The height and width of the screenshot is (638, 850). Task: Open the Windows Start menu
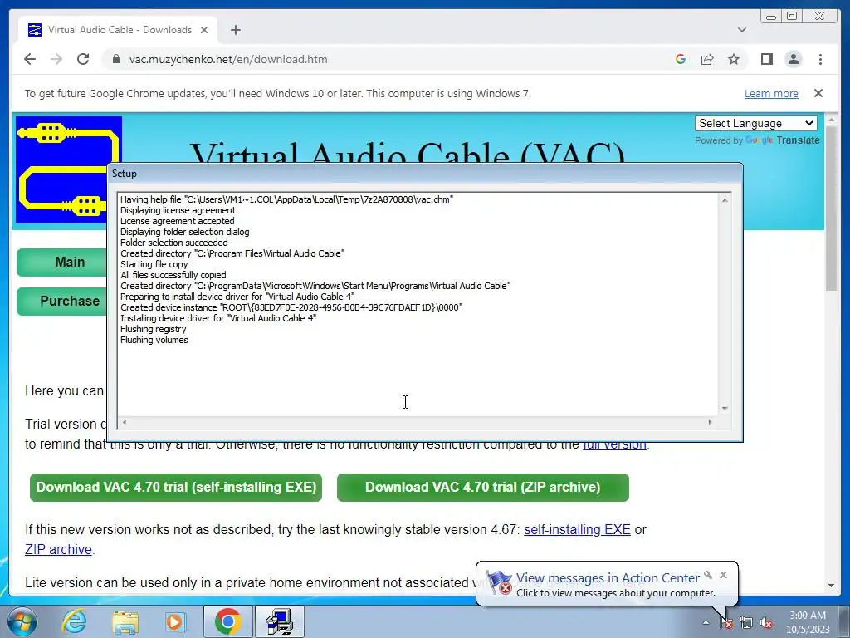tap(21, 621)
